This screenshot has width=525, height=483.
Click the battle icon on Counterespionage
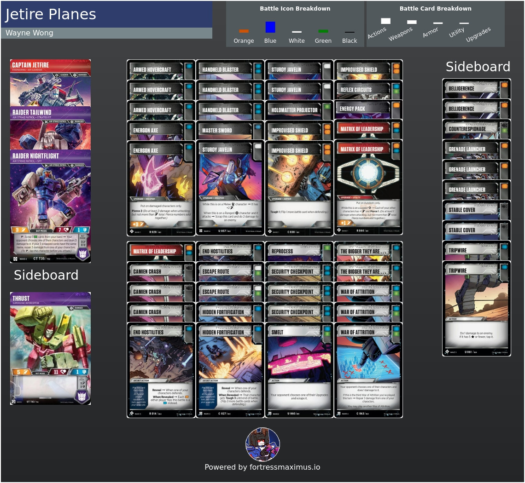504,128
